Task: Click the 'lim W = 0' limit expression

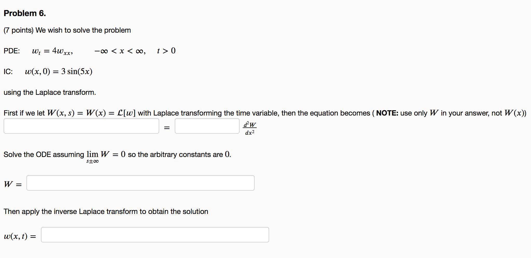Action: click(x=106, y=156)
